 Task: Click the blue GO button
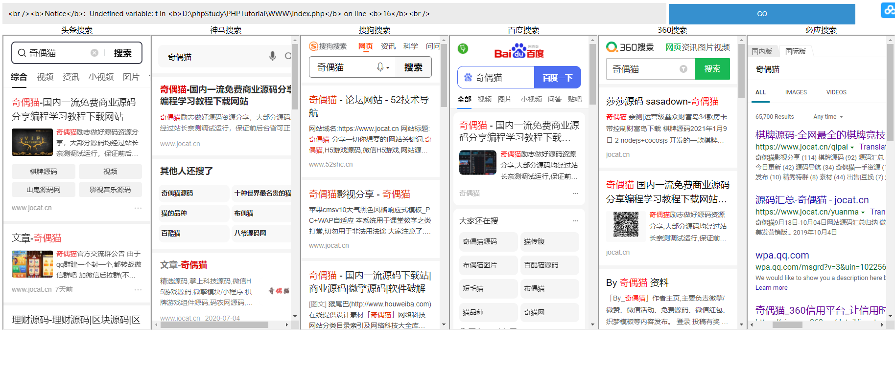(x=762, y=14)
